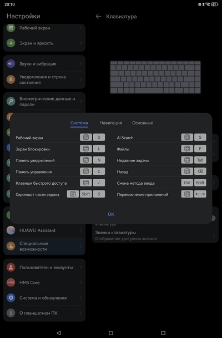Select the Система tab
222x338 pixels.
[79, 123]
